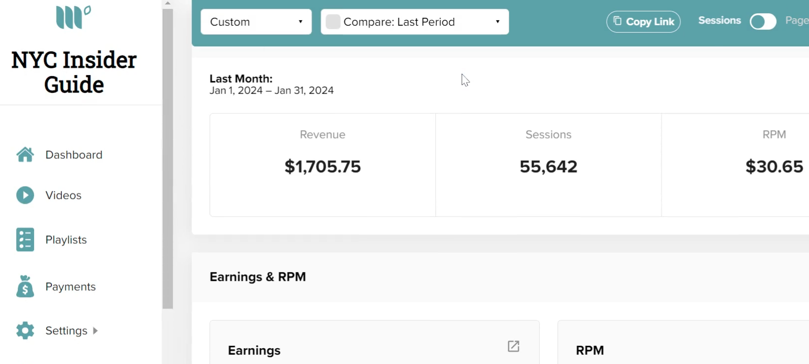This screenshot has height=364, width=809.
Task: Click the RPM value $30.65
Action: (774, 167)
